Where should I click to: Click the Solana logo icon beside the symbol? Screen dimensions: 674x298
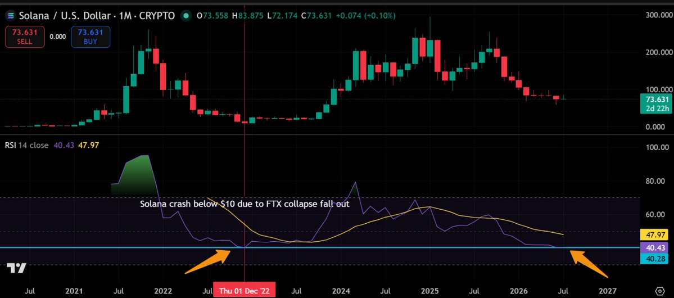click(x=11, y=16)
